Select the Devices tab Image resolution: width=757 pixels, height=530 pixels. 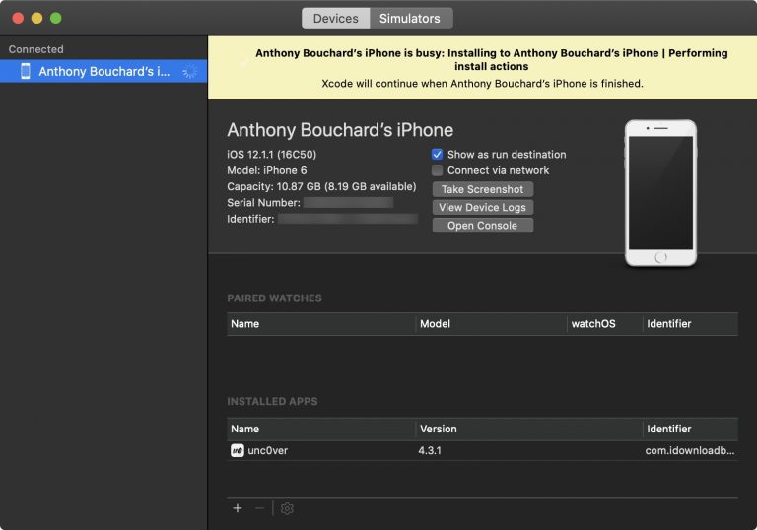336,18
